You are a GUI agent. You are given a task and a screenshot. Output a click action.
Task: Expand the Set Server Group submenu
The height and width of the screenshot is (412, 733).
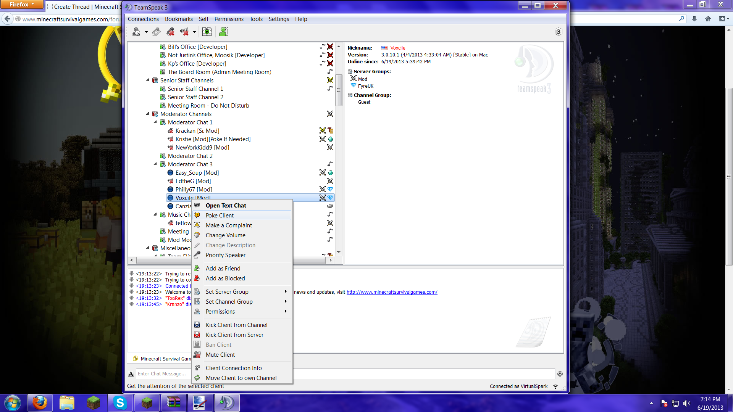coord(242,292)
